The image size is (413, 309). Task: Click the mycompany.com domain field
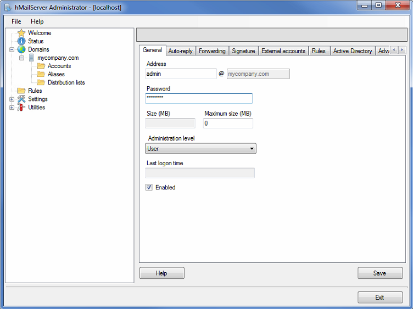(x=258, y=74)
